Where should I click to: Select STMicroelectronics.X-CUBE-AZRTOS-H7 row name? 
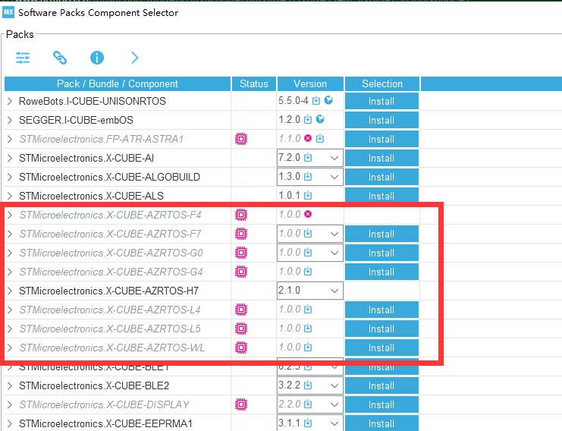click(108, 291)
